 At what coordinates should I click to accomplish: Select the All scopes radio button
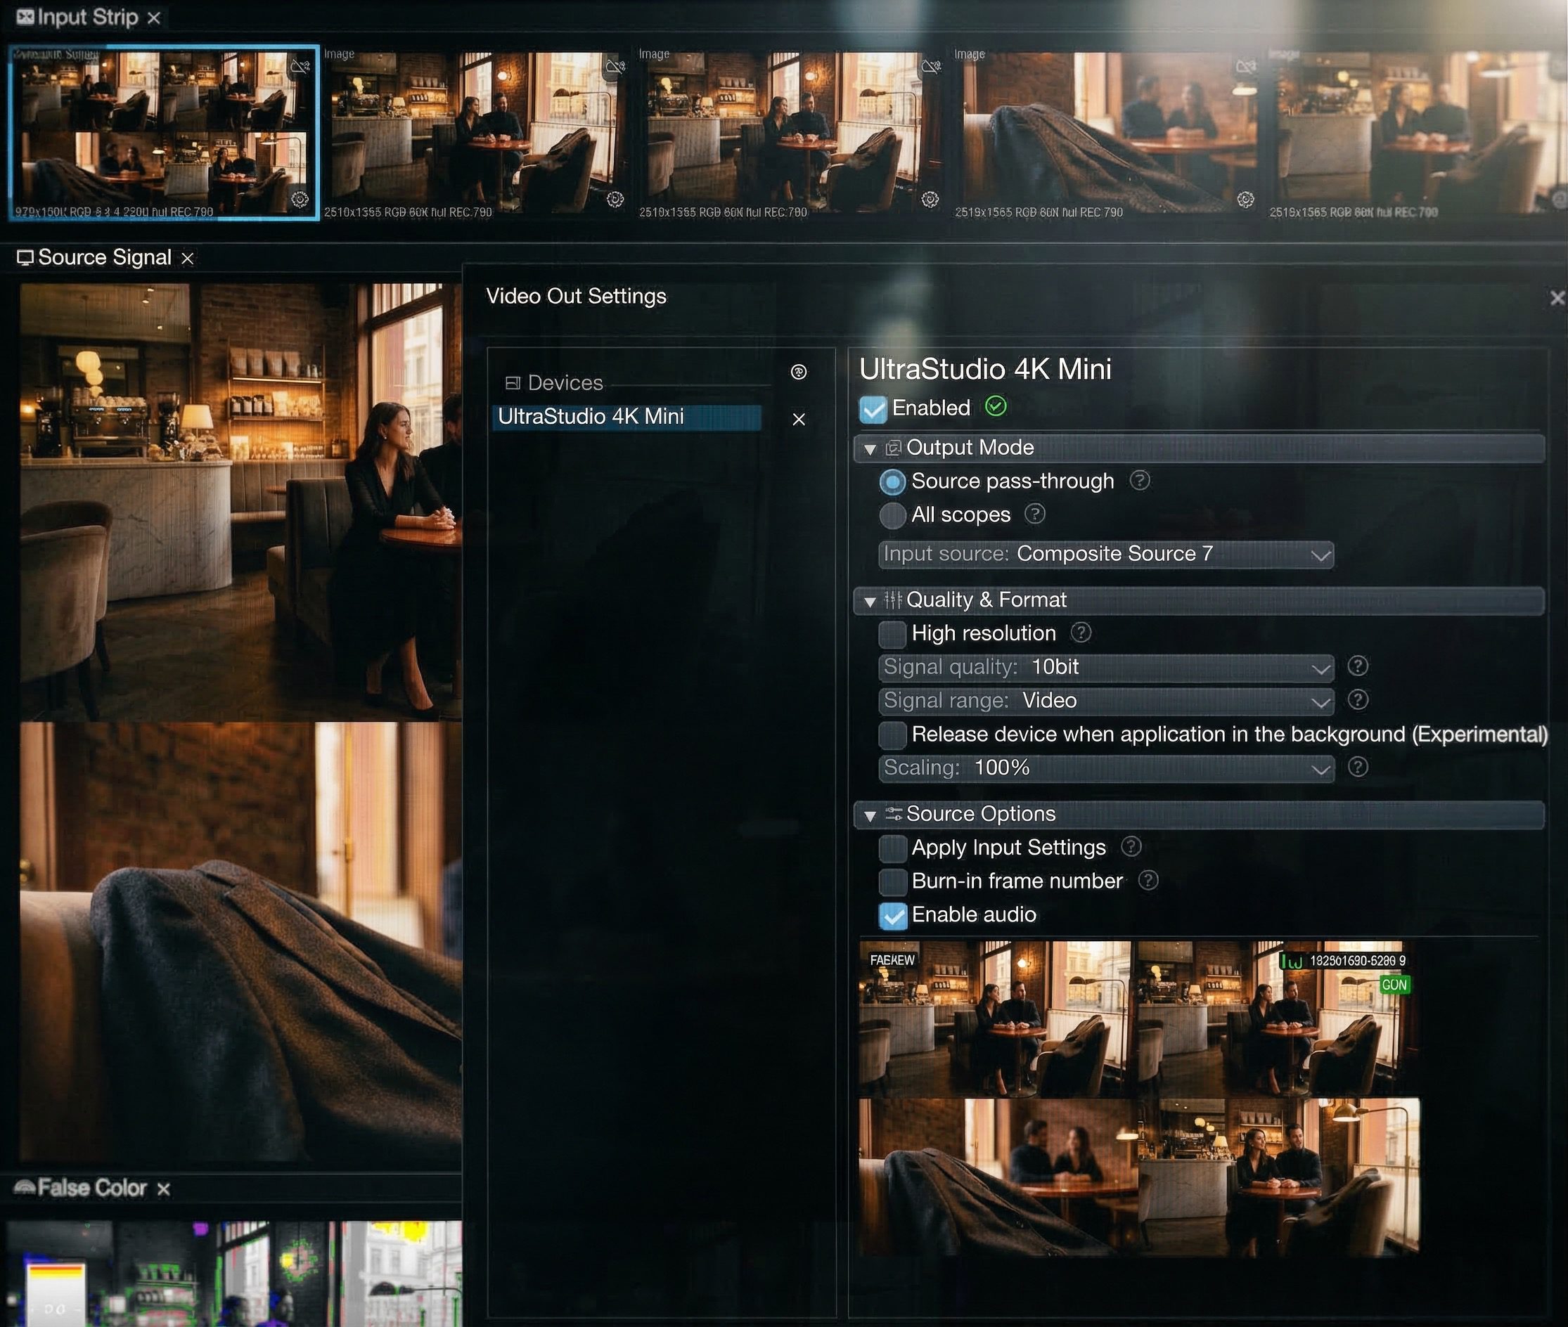[x=892, y=514]
